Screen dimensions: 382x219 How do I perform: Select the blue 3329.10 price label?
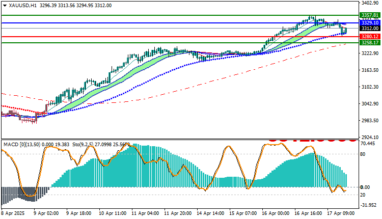370,22
